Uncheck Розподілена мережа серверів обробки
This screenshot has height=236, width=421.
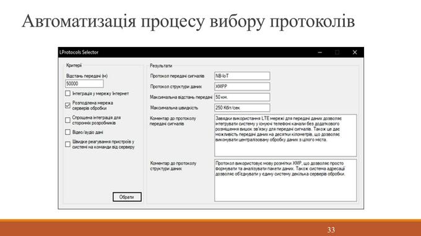tap(67, 106)
